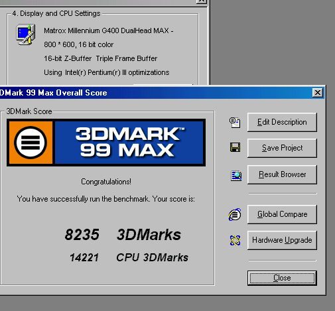The image size is (335, 311).
Task: Click the Internet Explorer icon beside Global Compare
Action: click(x=235, y=214)
